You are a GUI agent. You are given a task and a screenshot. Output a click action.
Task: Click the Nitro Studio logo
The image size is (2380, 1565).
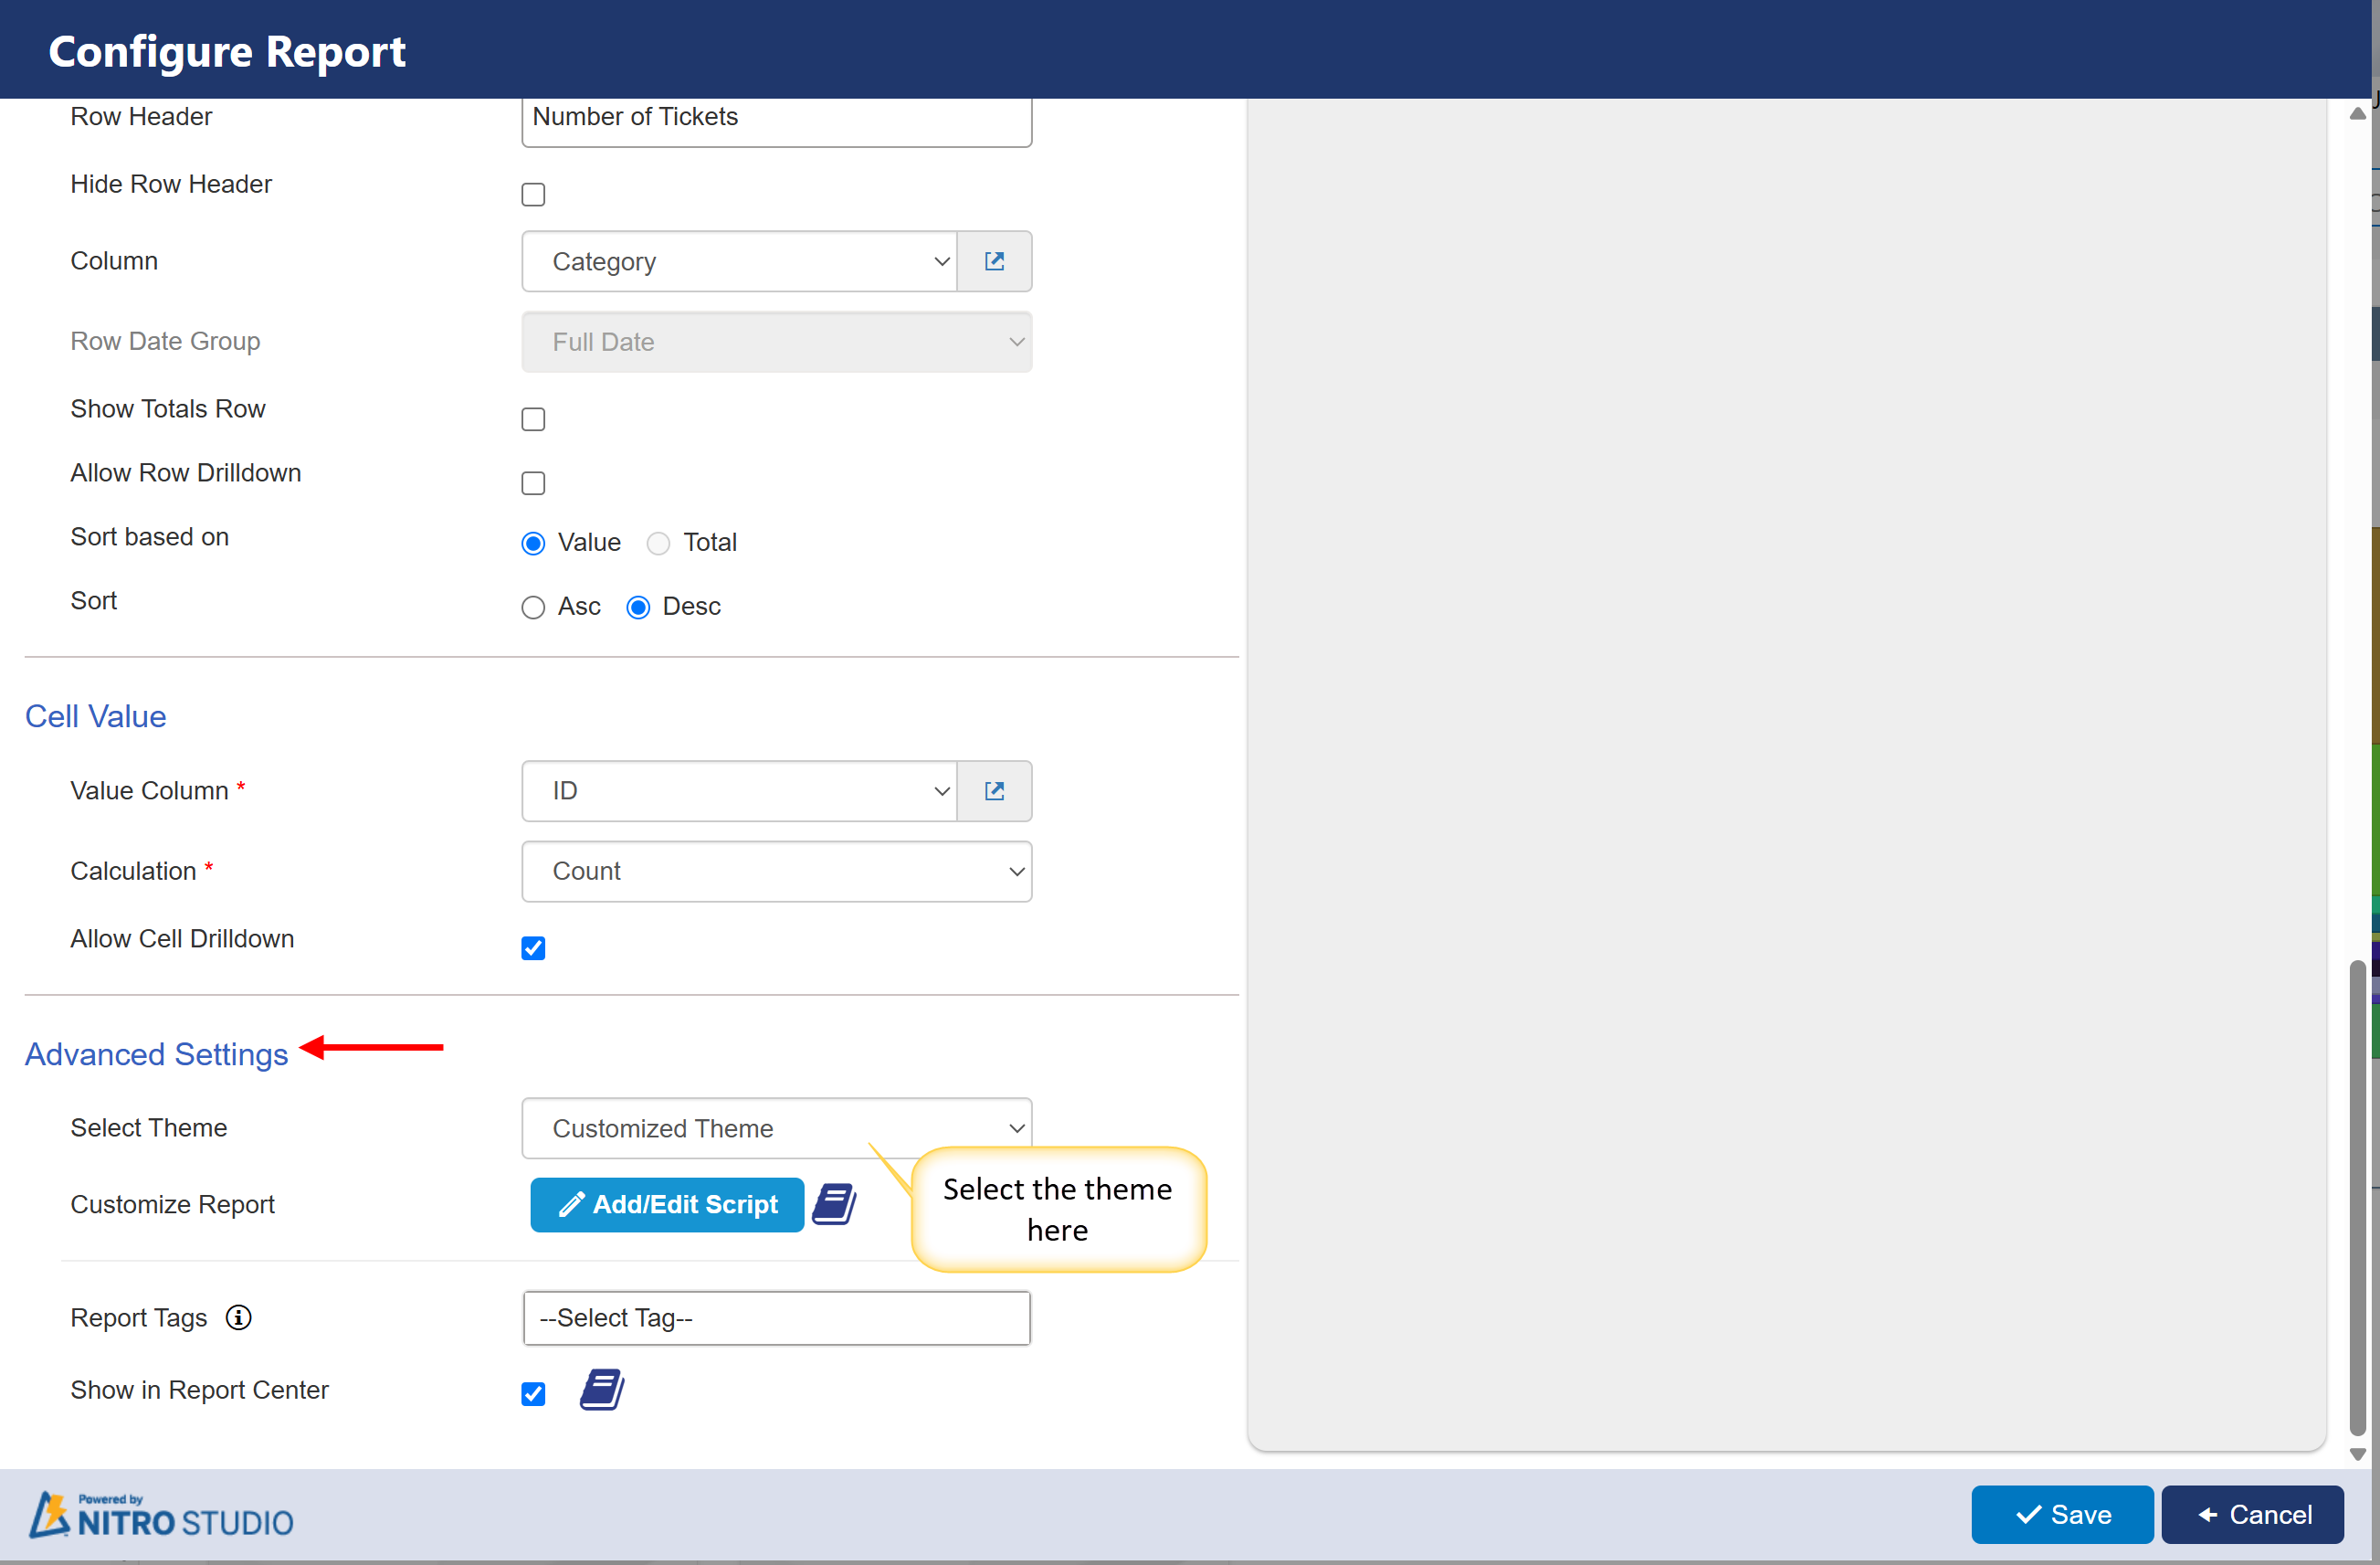coord(161,1515)
